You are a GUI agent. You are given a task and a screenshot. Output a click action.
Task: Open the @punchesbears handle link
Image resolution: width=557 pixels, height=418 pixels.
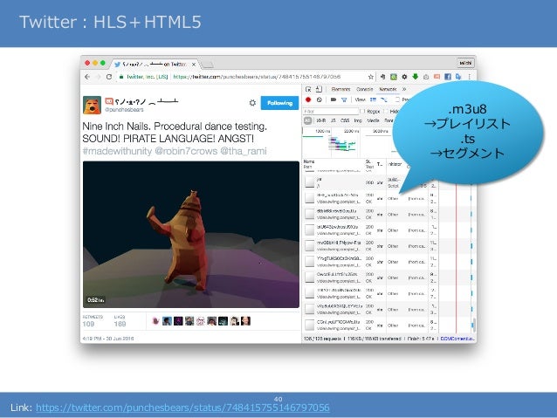[x=124, y=110]
